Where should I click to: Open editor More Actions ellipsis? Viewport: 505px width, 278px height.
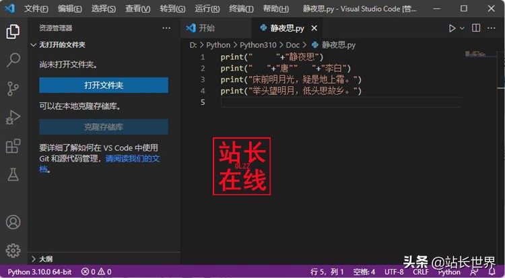(x=492, y=28)
